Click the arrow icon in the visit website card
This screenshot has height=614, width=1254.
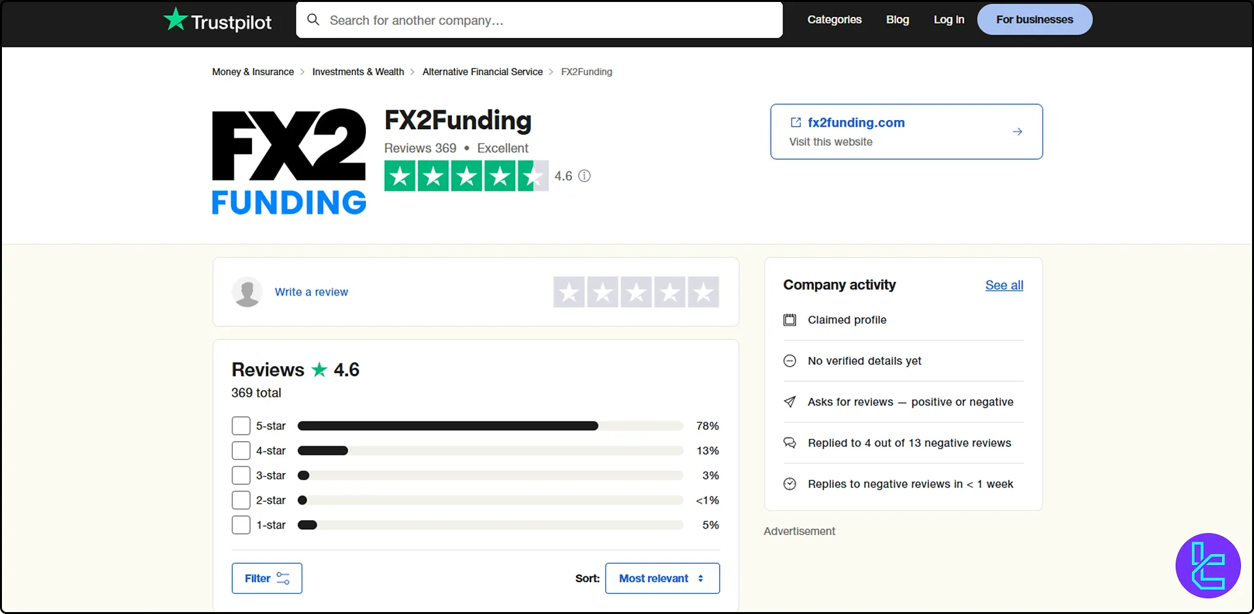point(1017,131)
